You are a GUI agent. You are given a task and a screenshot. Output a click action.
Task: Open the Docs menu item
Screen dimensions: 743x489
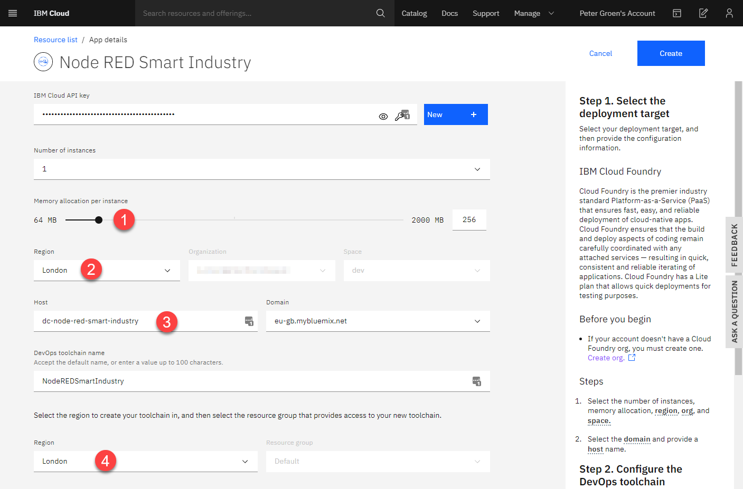point(449,13)
